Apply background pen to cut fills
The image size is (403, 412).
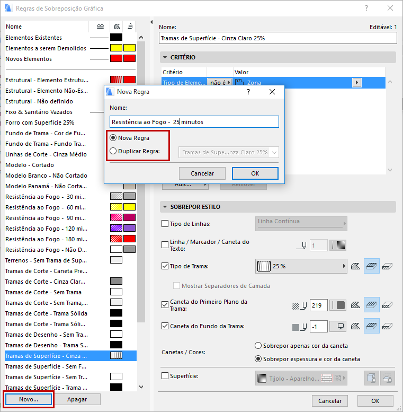point(387,326)
